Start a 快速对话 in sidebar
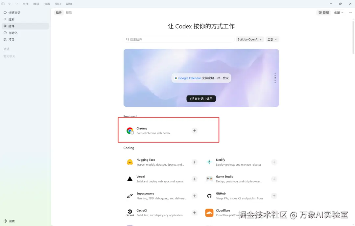355x226 pixels. 25,13
